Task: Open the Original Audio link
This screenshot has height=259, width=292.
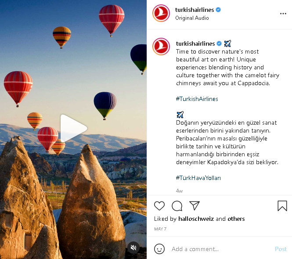Action: point(192,18)
